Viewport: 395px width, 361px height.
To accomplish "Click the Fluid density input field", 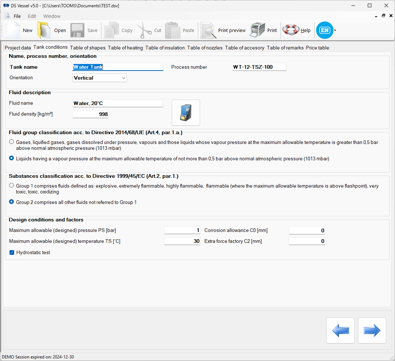I will [x=91, y=114].
